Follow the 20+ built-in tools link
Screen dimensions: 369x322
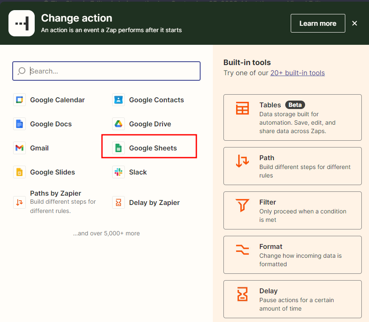[x=297, y=73]
